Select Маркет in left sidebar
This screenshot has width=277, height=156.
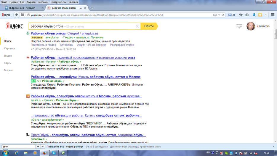tap(8, 70)
